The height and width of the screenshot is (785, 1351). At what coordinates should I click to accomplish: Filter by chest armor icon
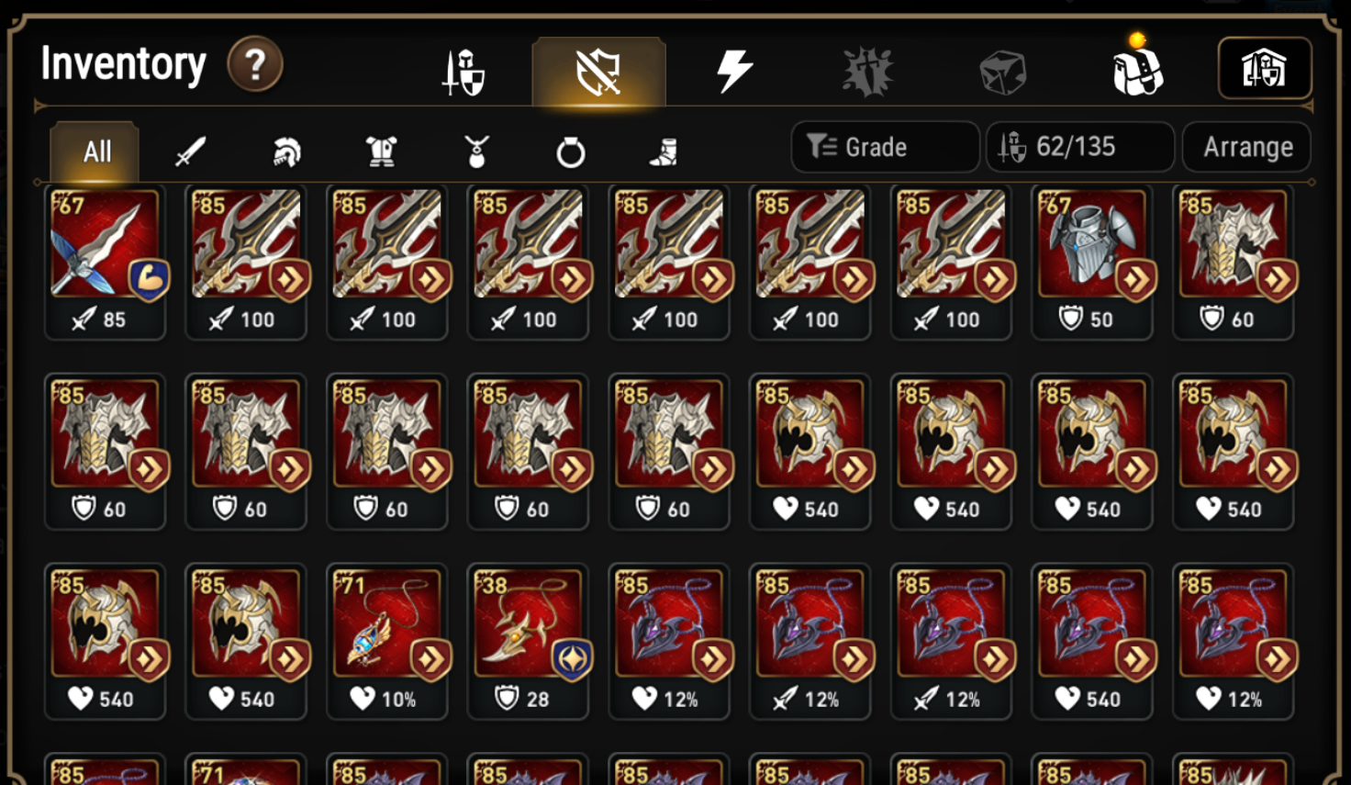(381, 151)
